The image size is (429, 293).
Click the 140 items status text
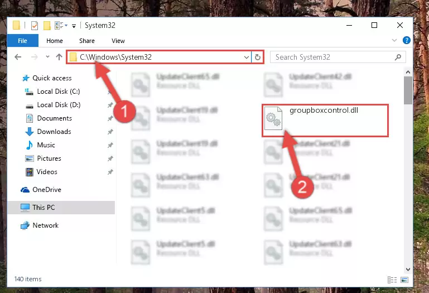(28, 279)
